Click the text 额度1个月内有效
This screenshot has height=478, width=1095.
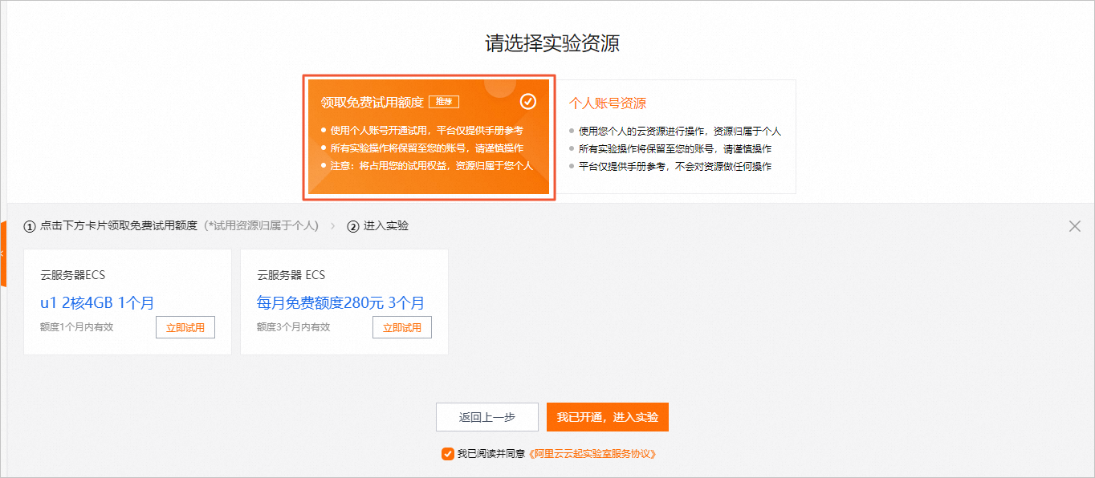pyautogui.click(x=77, y=327)
